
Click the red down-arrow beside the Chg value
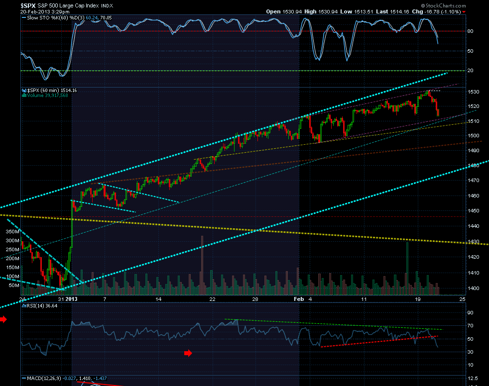point(464,12)
